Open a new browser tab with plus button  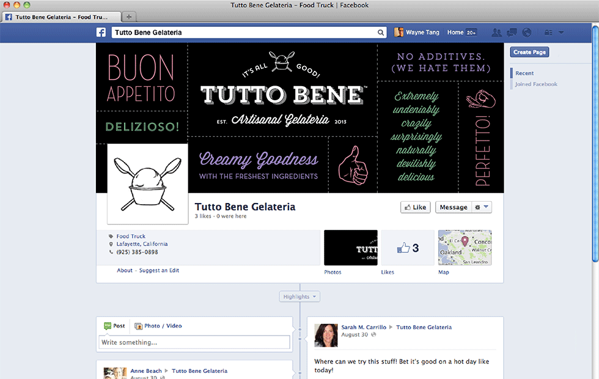click(x=129, y=17)
